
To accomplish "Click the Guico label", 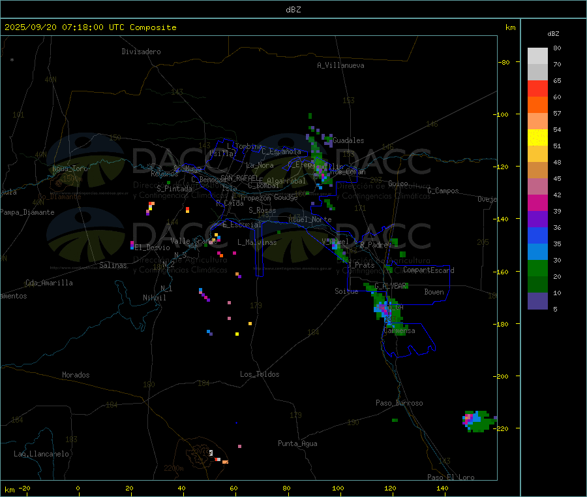I will 398,184.
